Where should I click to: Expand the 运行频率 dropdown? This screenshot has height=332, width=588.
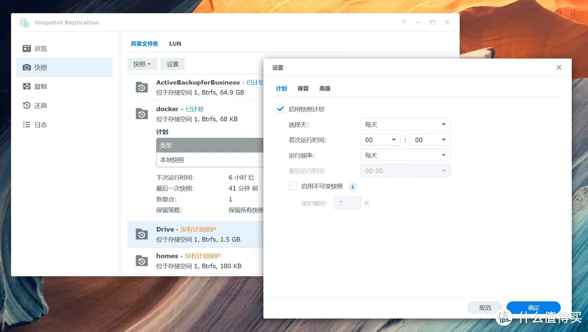(x=405, y=155)
